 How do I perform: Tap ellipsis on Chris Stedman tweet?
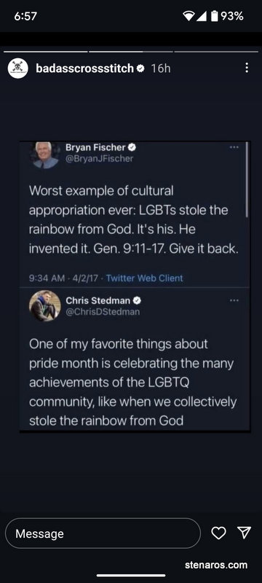[x=234, y=300]
